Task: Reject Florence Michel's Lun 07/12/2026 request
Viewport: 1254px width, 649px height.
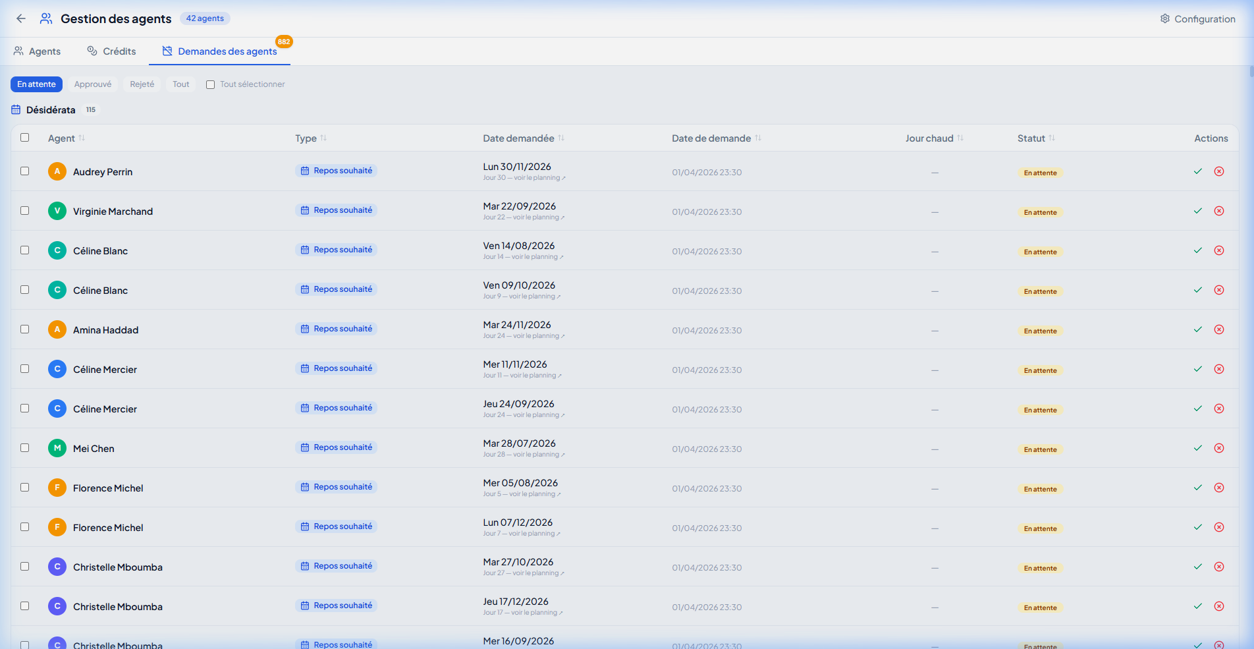Action: tap(1219, 527)
